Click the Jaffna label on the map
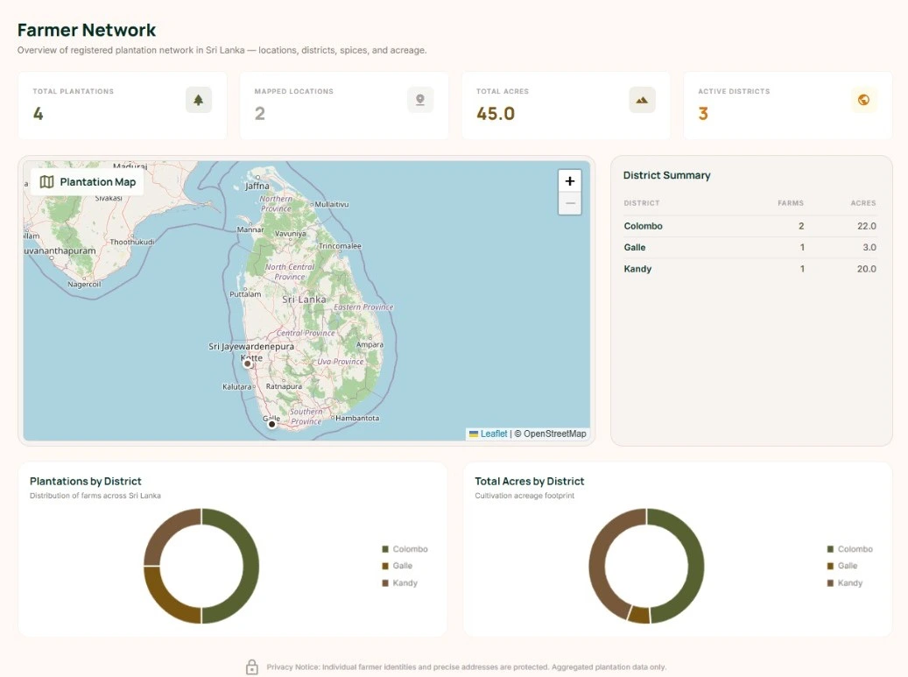Image resolution: width=908 pixels, height=677 pixels. click(257, 186)
